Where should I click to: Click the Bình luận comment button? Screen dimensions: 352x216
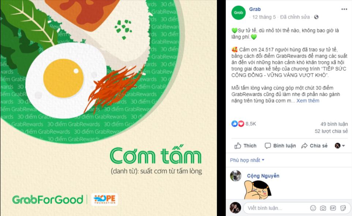(x=280, y=146)
